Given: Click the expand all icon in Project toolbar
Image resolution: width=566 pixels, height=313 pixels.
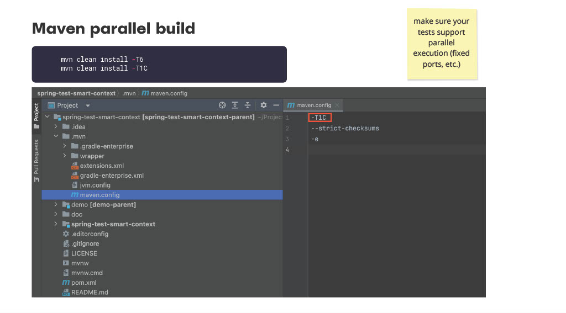Looking at the screenshot, I should 234,105.
